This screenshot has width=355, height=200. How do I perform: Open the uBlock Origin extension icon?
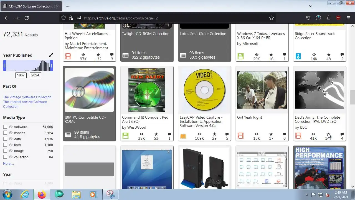pyautogui.click(x=338, y=18)
